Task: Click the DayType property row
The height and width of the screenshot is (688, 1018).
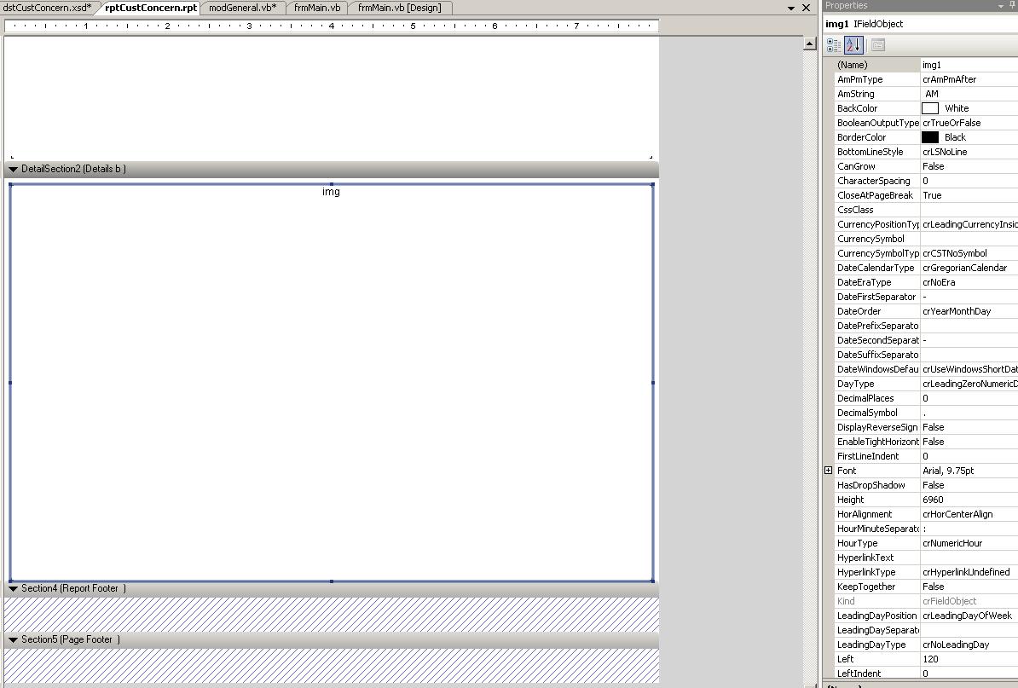Action: pos(927,384)
